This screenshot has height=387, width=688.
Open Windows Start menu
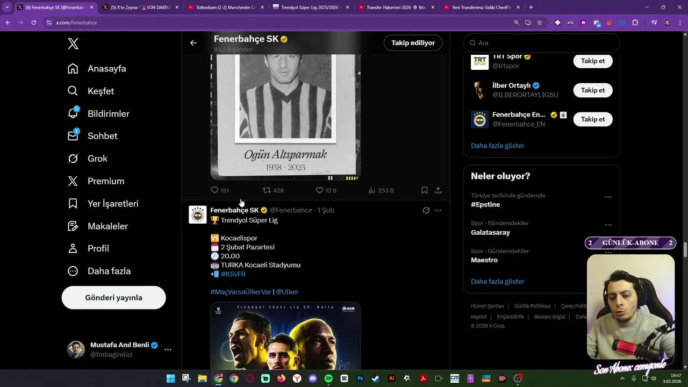(x=170, y=378)
